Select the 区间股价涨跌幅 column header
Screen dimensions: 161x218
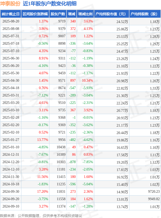(x=35, y=14)
